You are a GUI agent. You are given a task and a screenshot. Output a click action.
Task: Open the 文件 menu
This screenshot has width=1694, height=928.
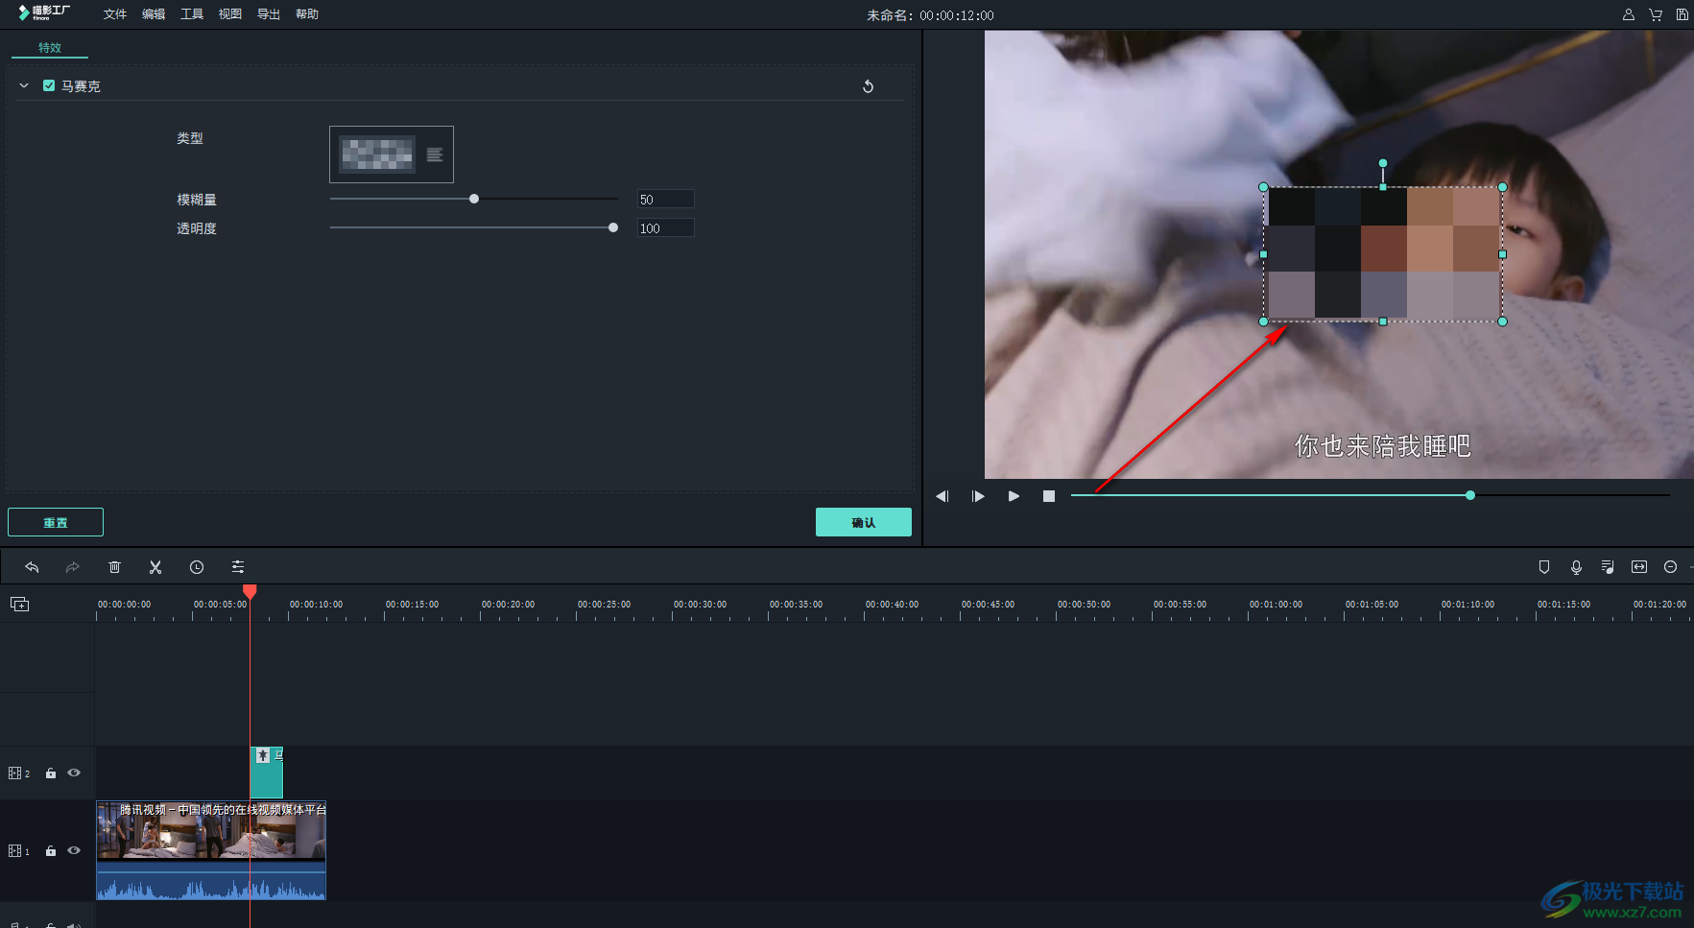click(115, 14)
